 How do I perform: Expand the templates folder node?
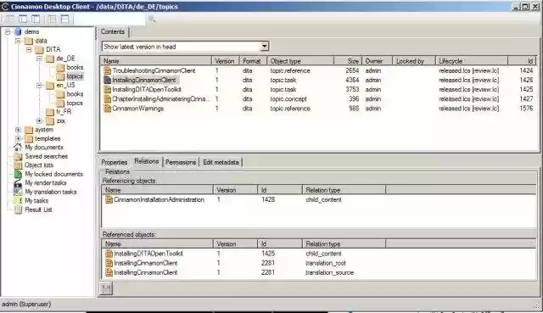[18, 138]
